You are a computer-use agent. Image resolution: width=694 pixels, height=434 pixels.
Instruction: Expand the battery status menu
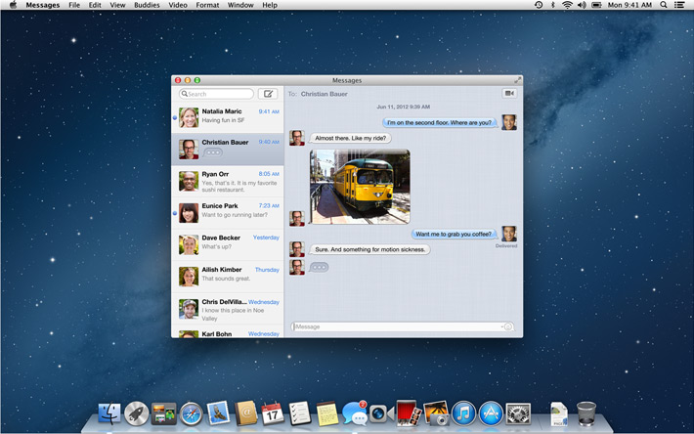(x=598, y=5)
